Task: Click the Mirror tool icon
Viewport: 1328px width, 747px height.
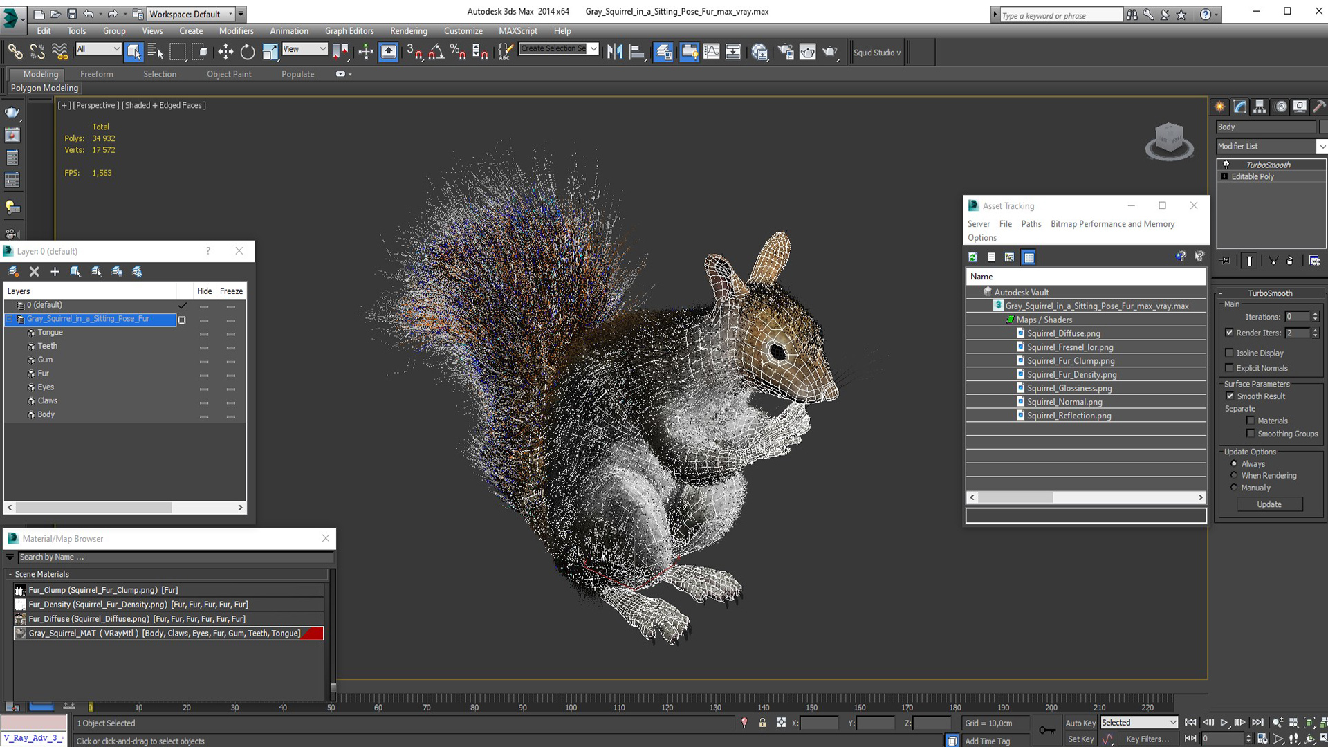Action: click(x=614, y=52)
